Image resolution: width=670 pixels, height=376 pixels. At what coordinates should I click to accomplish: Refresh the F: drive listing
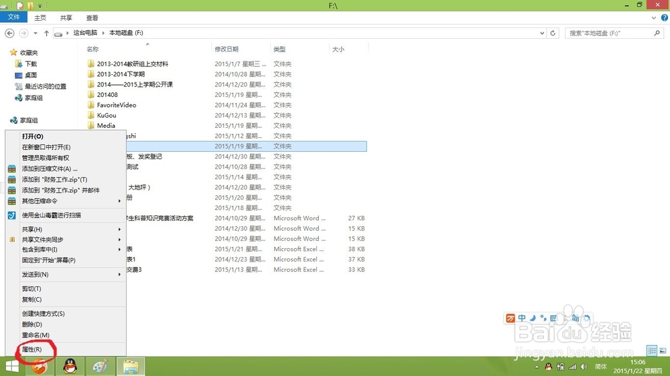(x=553, y=33)
